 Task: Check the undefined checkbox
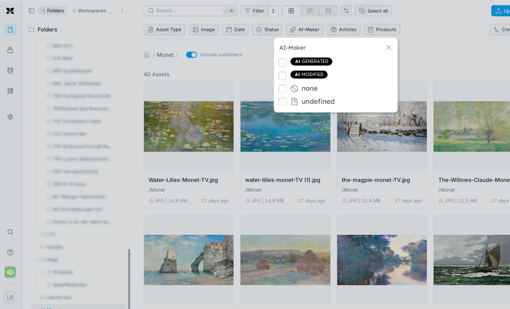point(283,101)
